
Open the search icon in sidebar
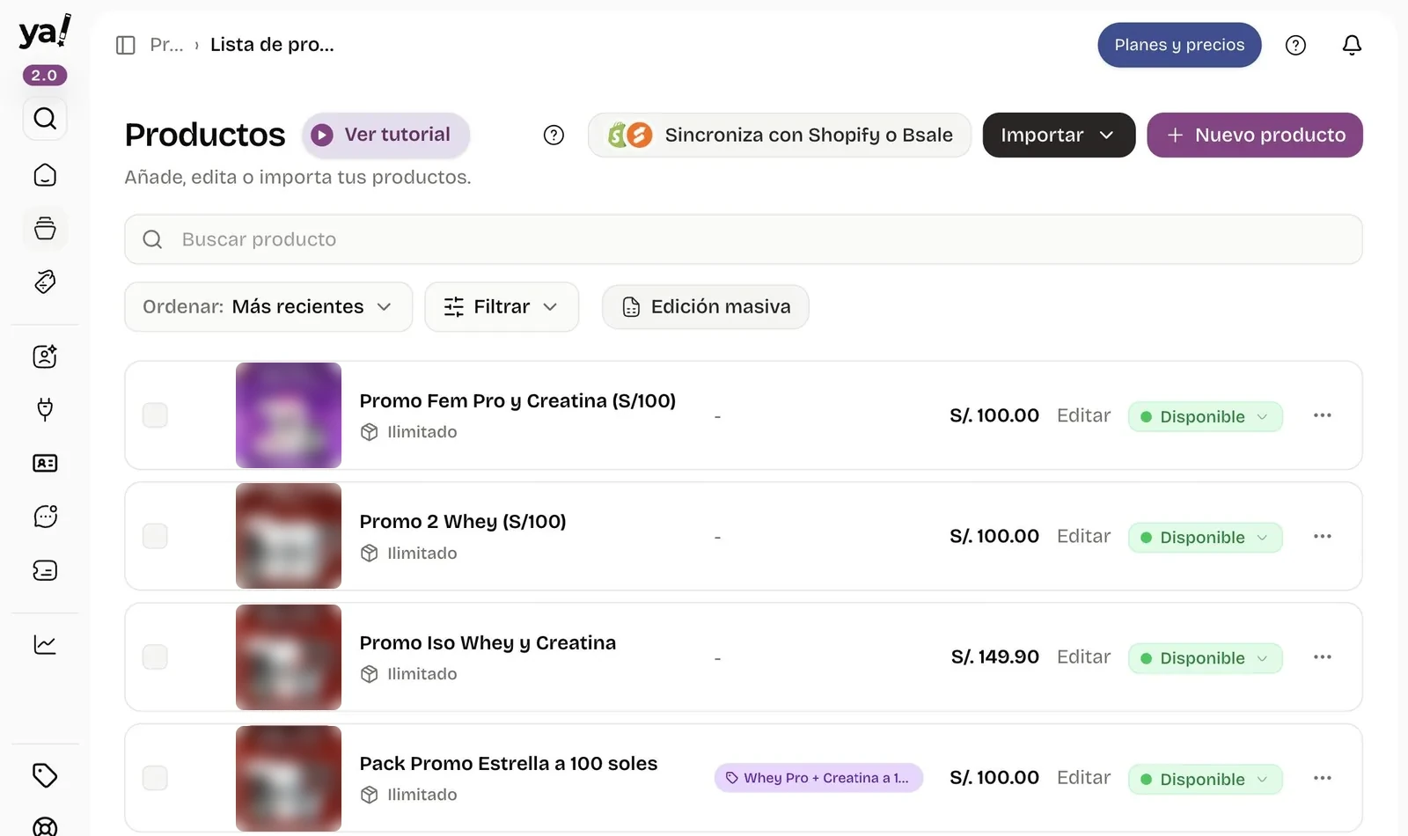click(x=45, y=118)
